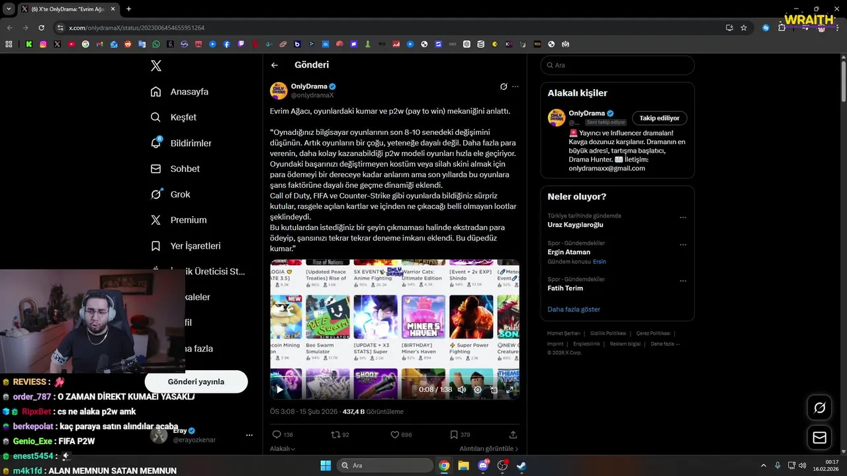
Task: Reload the page in Chrome
Action: coord(42,28)
